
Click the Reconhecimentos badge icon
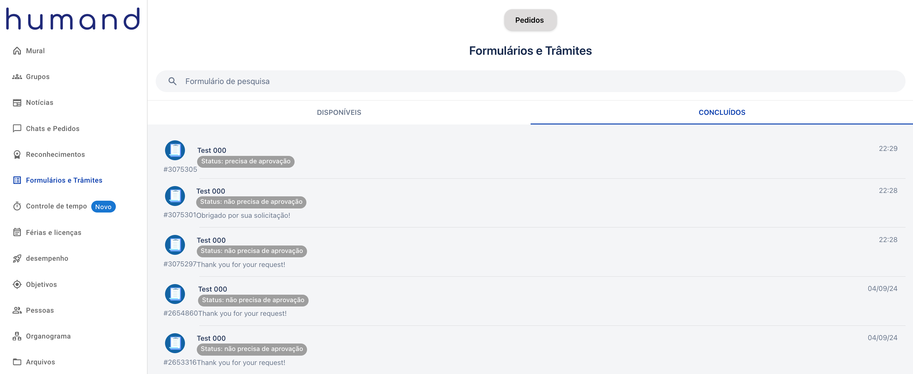coord(17,154)
